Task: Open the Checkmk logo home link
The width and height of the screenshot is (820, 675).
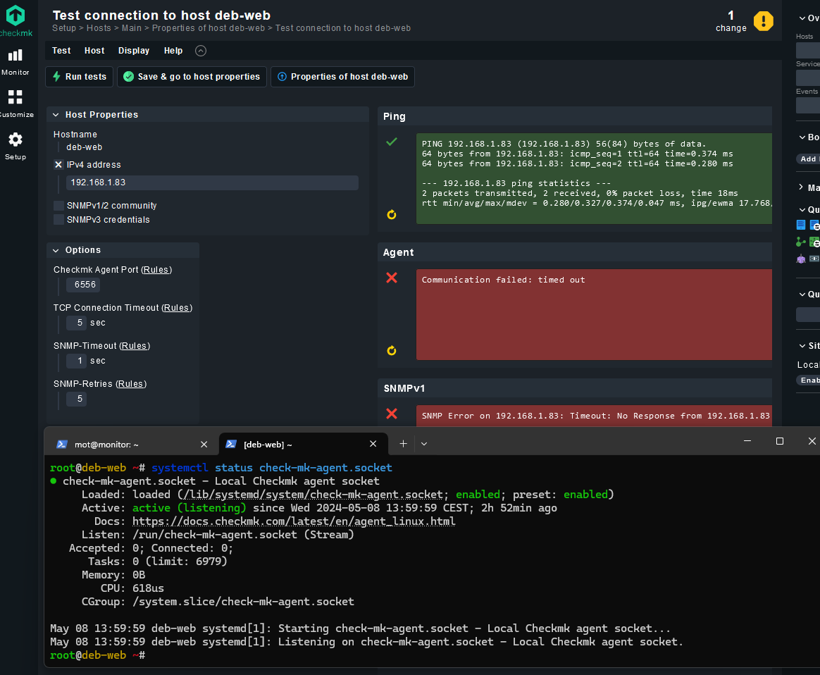Action: [15, 21]
